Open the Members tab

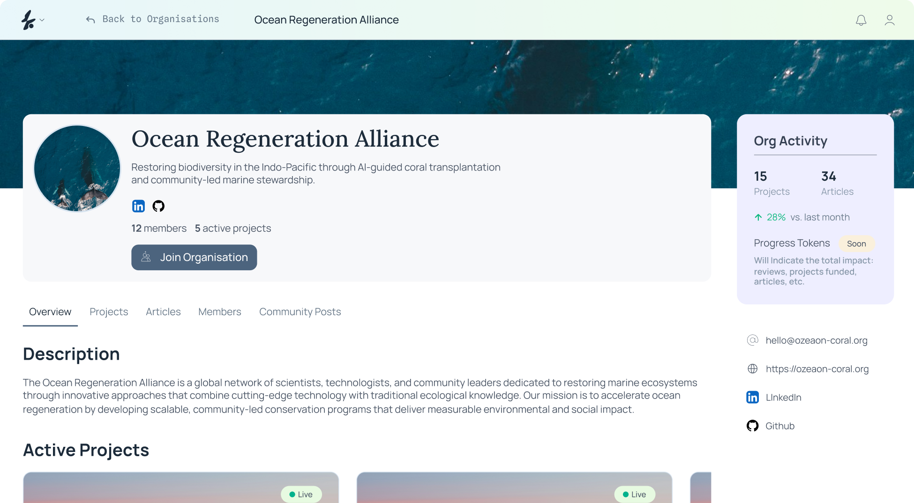[x=220, y=312]
